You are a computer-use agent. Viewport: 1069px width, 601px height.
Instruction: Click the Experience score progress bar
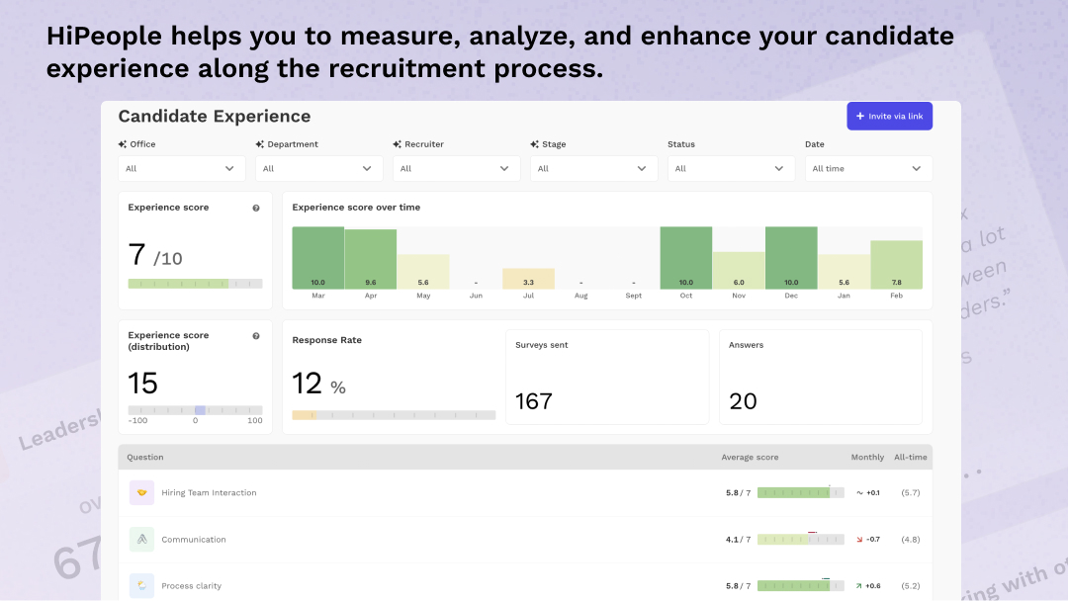click(x=195, y=284)
